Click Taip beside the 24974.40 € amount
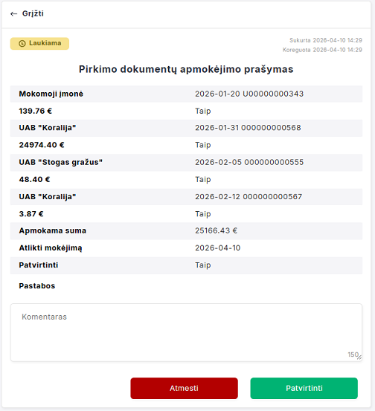Viewport: 375px width, 411px height. coord(203,145)
